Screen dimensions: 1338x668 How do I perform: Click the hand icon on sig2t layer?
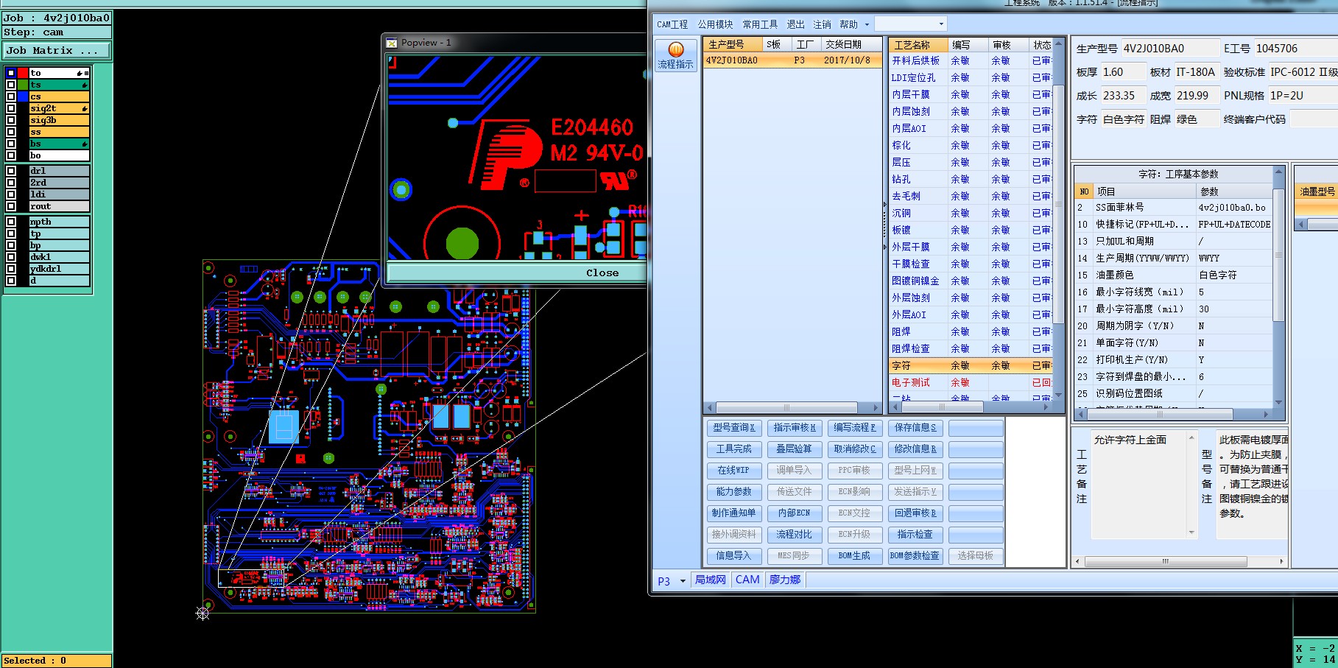pyautogui.click(x=85, y=109)
